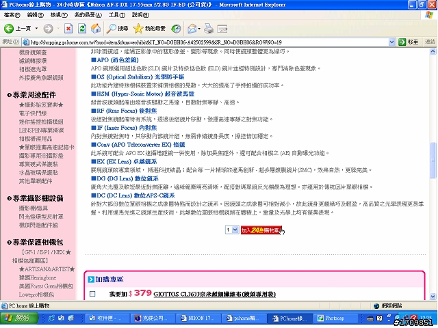
Task: Open the Edit menu
Action: pyautogui.click(x=35, y=15)
